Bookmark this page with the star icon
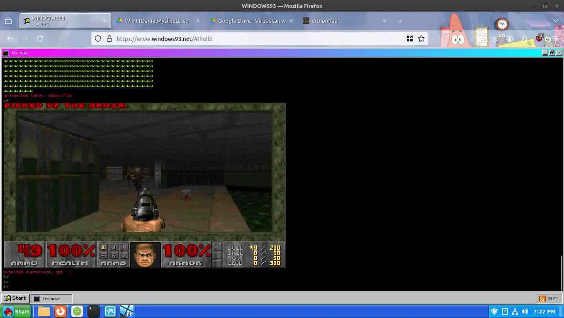The width and height of the screenshot is (564, 318). tap(421, 39)
